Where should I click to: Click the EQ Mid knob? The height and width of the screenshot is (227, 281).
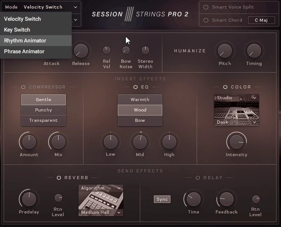pos(140,142)
